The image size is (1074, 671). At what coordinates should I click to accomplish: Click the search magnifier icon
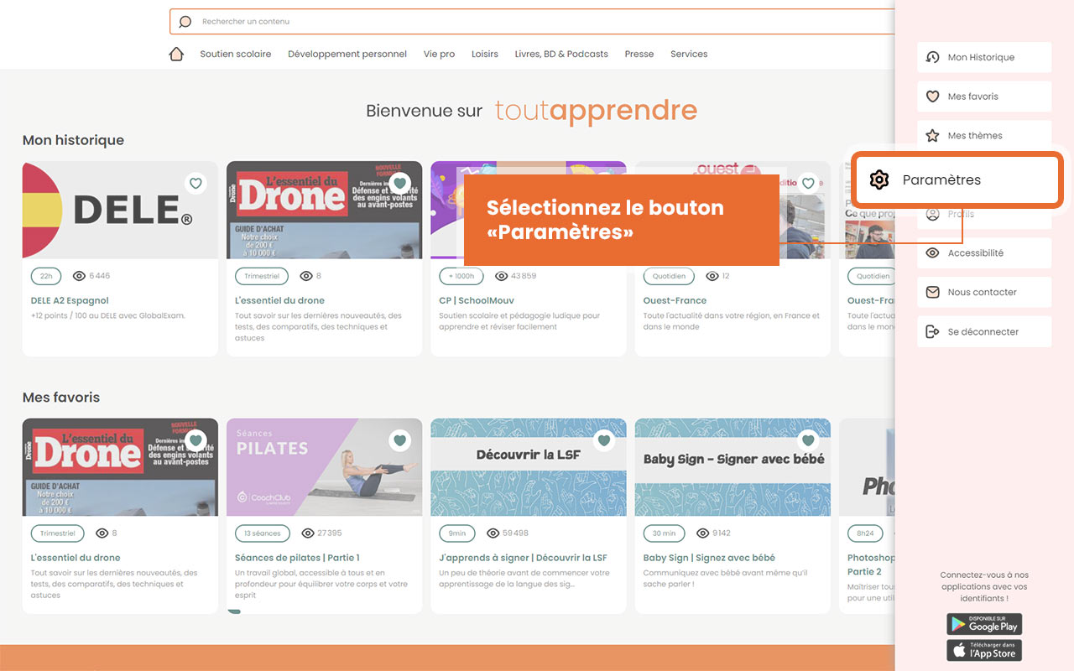pos(185,22)
